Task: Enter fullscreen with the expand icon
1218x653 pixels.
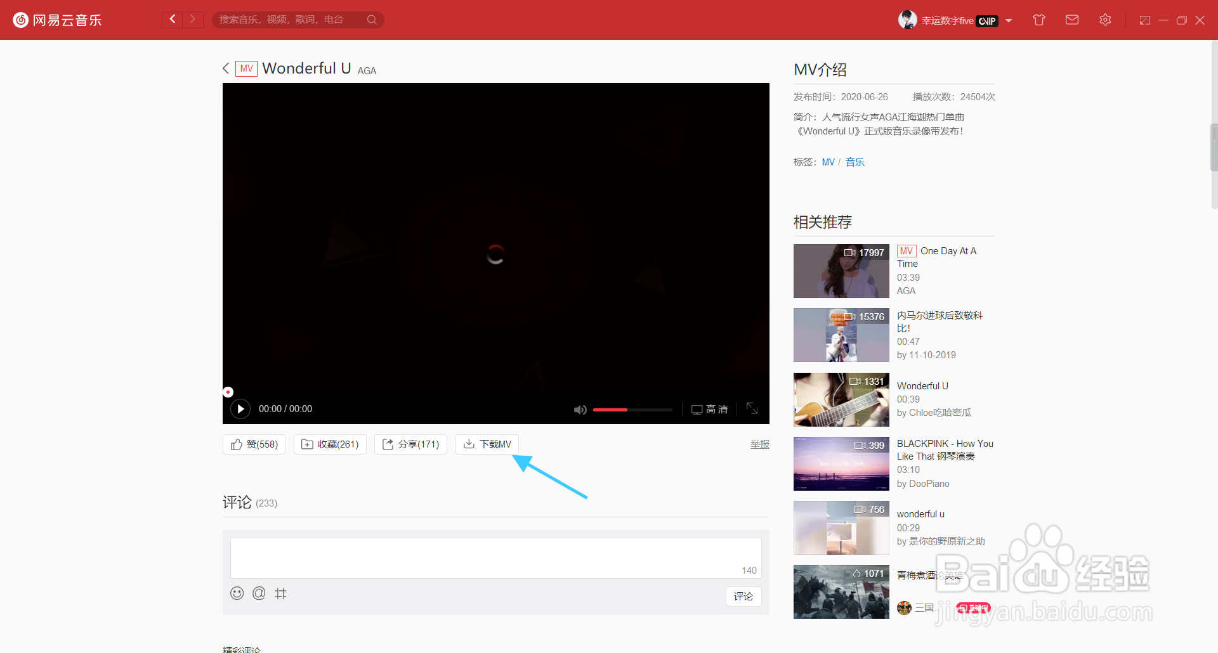Action: point(752,408)
